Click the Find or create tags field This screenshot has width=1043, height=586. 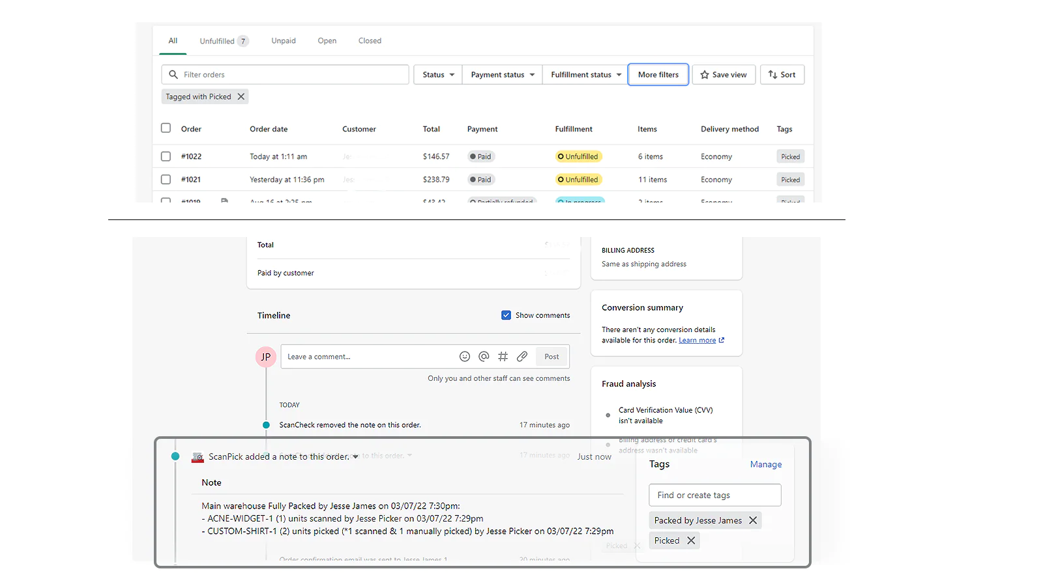pos(714,495)
